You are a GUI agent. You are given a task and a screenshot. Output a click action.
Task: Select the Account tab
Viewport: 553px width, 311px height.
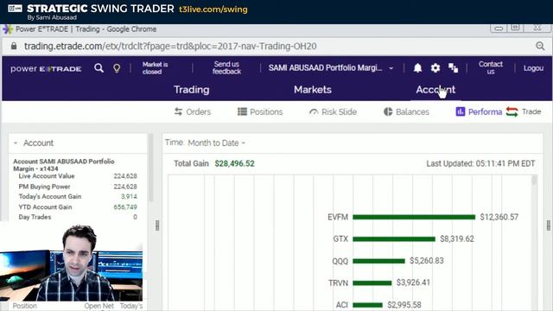pos(435,90)
